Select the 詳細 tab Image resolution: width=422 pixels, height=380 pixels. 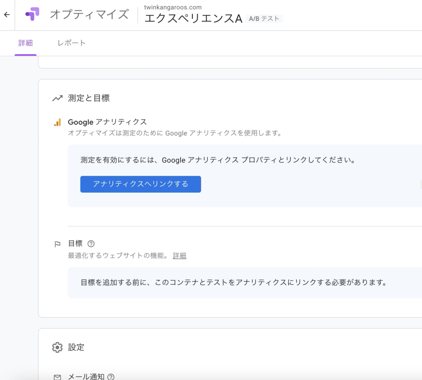pyautogui.click(x=26, y=43)
